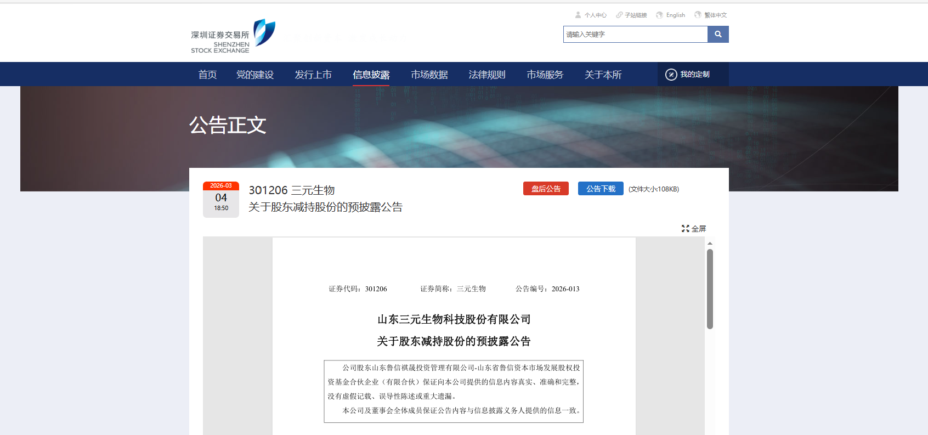The image size is (928, 435).
Task: Open 市场数据 menu
Action: 429,75
